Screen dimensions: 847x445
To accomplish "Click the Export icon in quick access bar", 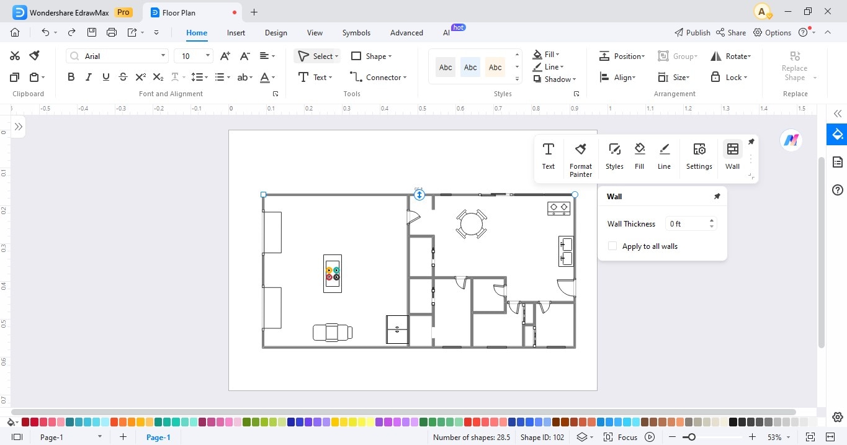I will [132, 32].
